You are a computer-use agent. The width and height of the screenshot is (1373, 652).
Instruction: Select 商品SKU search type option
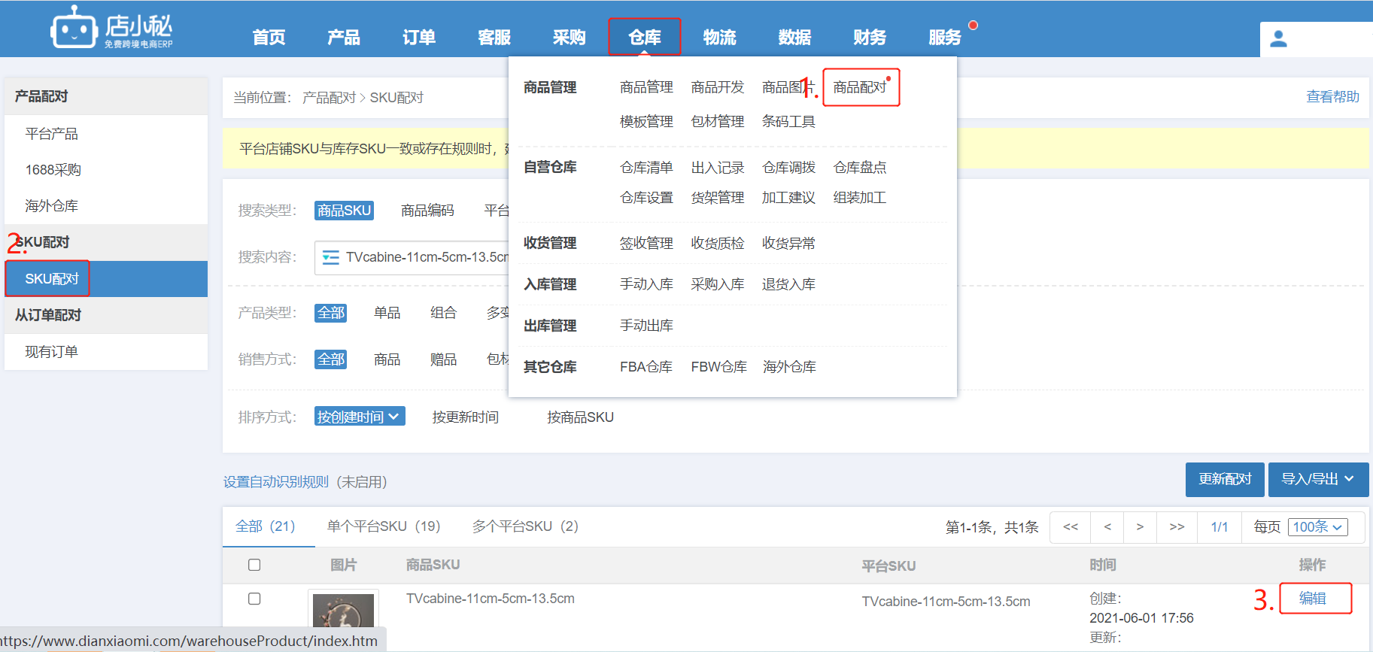[x=344, y=211]
